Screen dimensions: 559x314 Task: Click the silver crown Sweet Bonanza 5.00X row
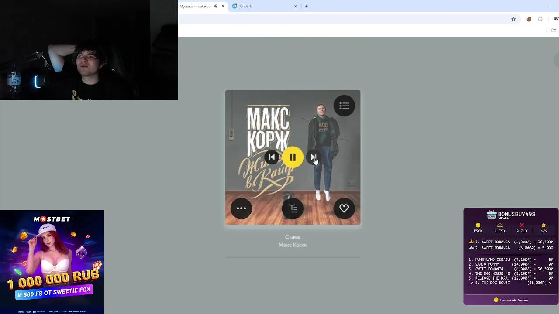511,248
